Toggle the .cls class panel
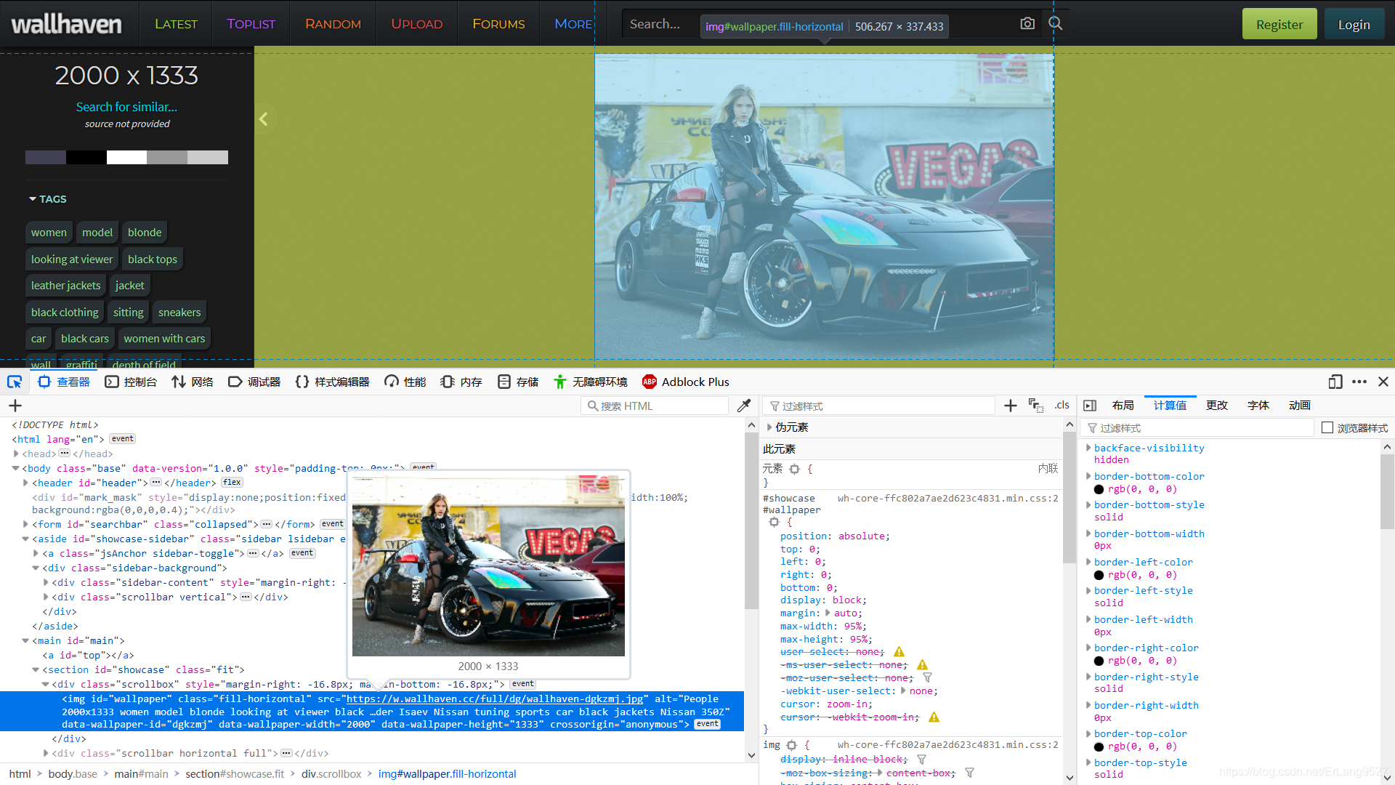The image size is (1395, 785). (1062, 406)
